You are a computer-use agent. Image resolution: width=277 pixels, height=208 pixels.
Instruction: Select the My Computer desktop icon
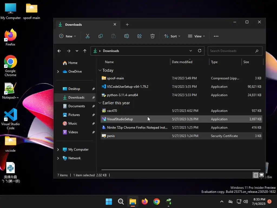pyautogui.click(x=11, y=11)
